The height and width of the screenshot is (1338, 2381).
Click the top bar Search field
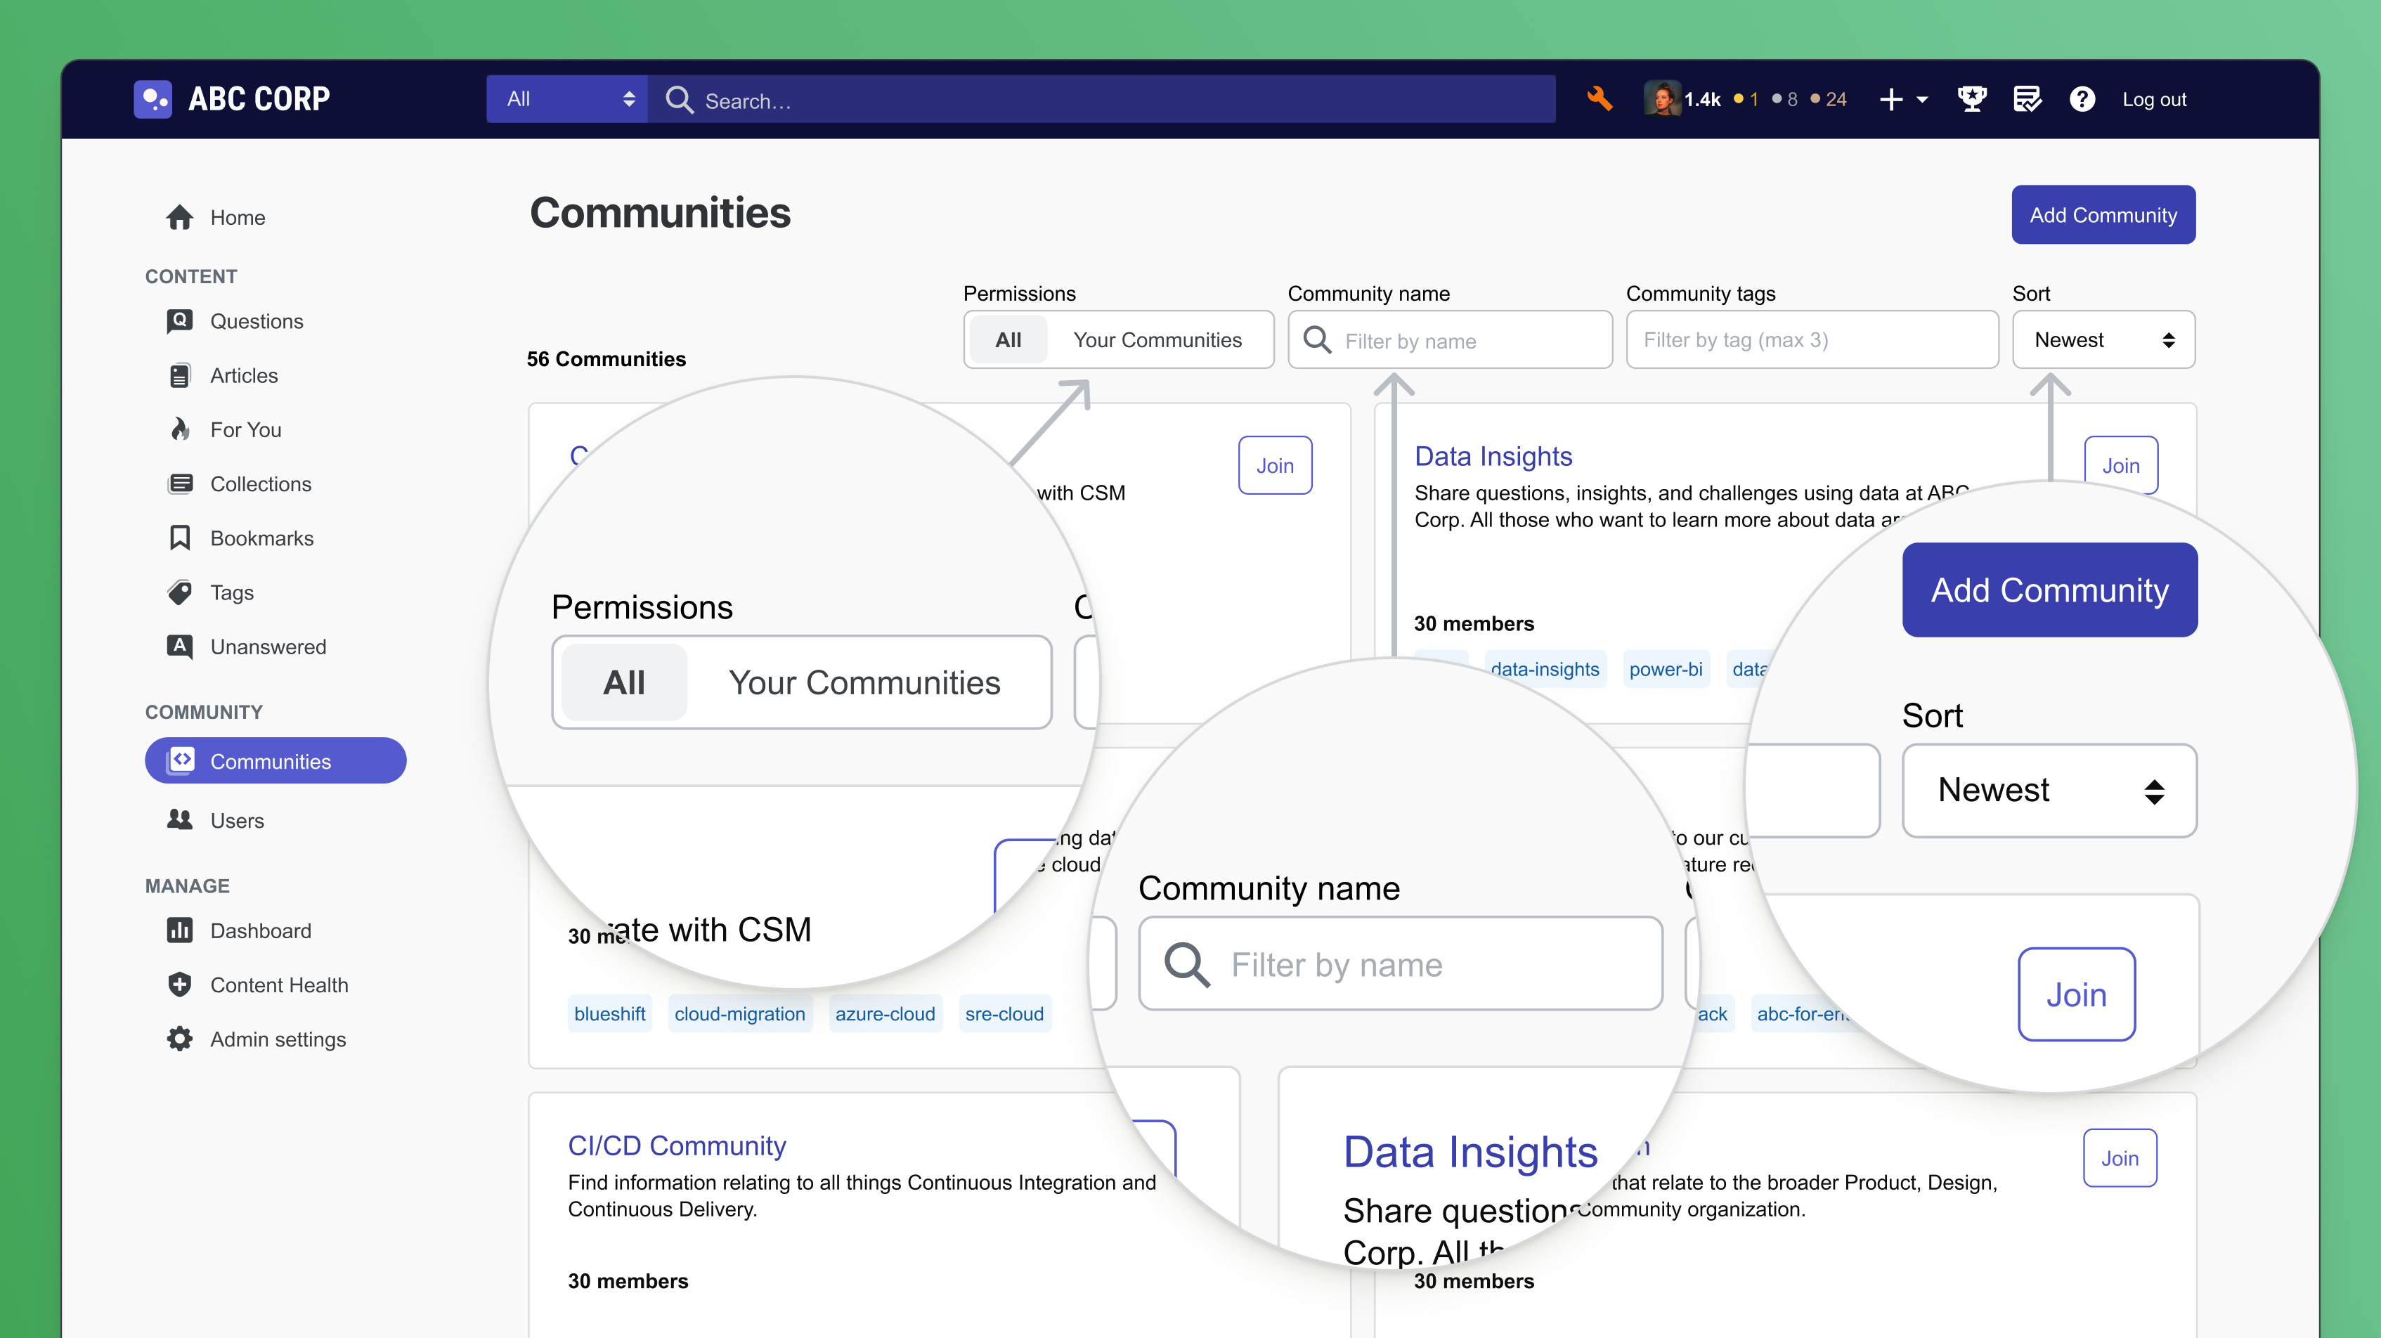pyautogui.click(x=1101, y=99)
